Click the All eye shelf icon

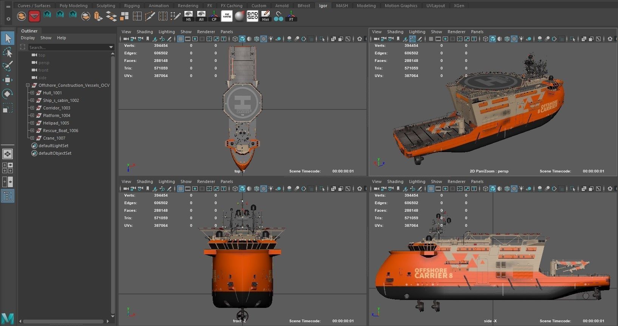click(201, 16)
